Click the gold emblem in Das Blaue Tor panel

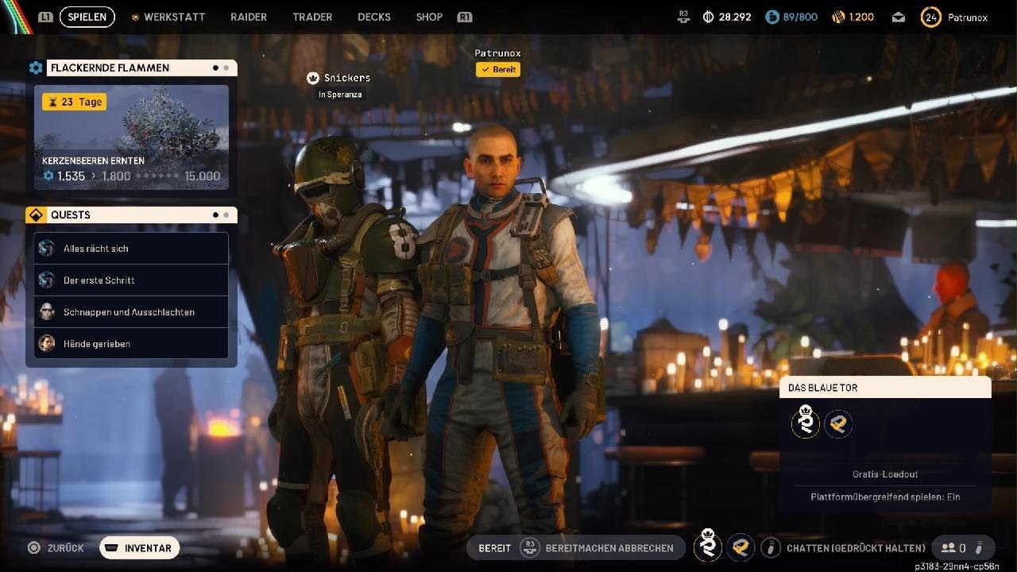pos(838,424)
